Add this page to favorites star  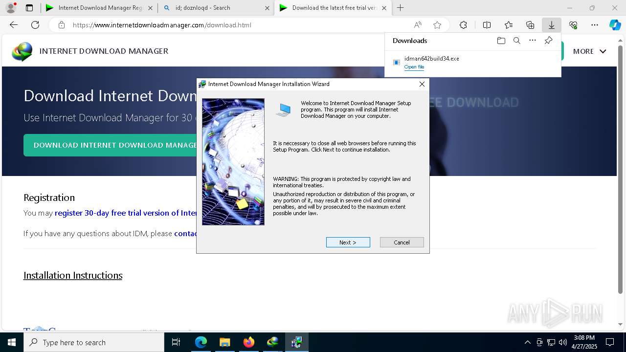(x=437, y=25)
